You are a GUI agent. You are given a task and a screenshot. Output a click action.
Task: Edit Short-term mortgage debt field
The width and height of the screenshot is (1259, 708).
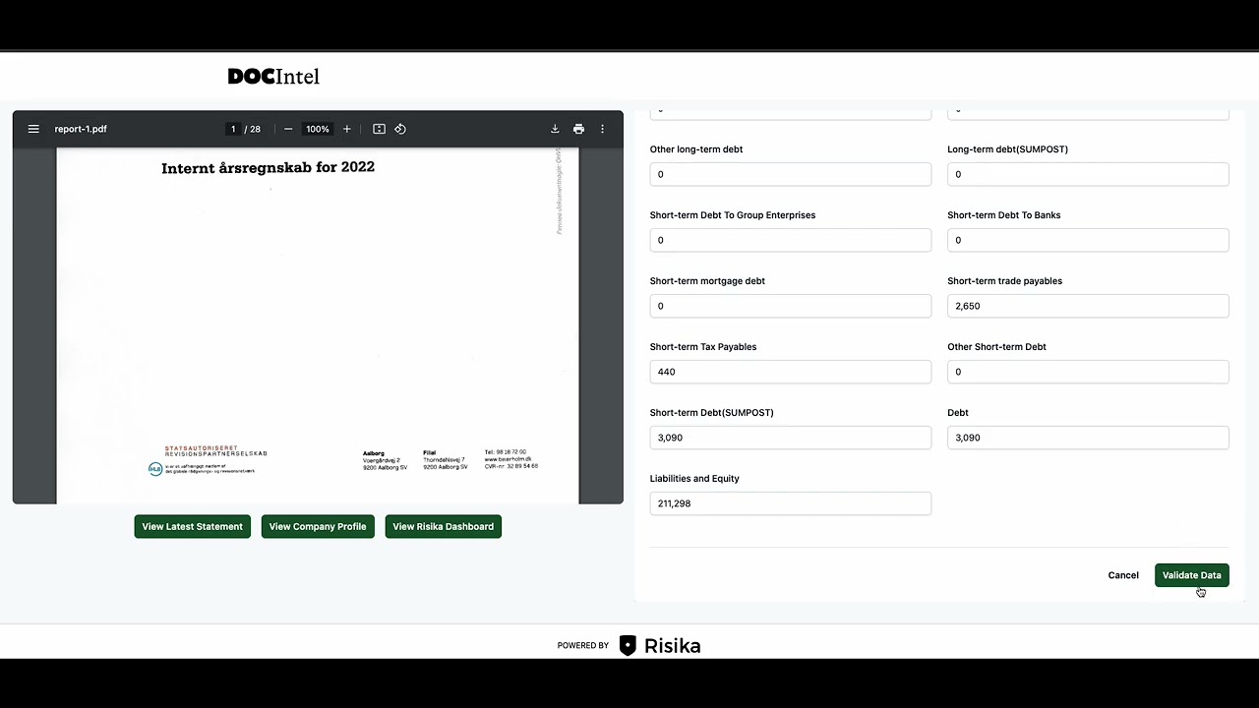click(791, 306)
